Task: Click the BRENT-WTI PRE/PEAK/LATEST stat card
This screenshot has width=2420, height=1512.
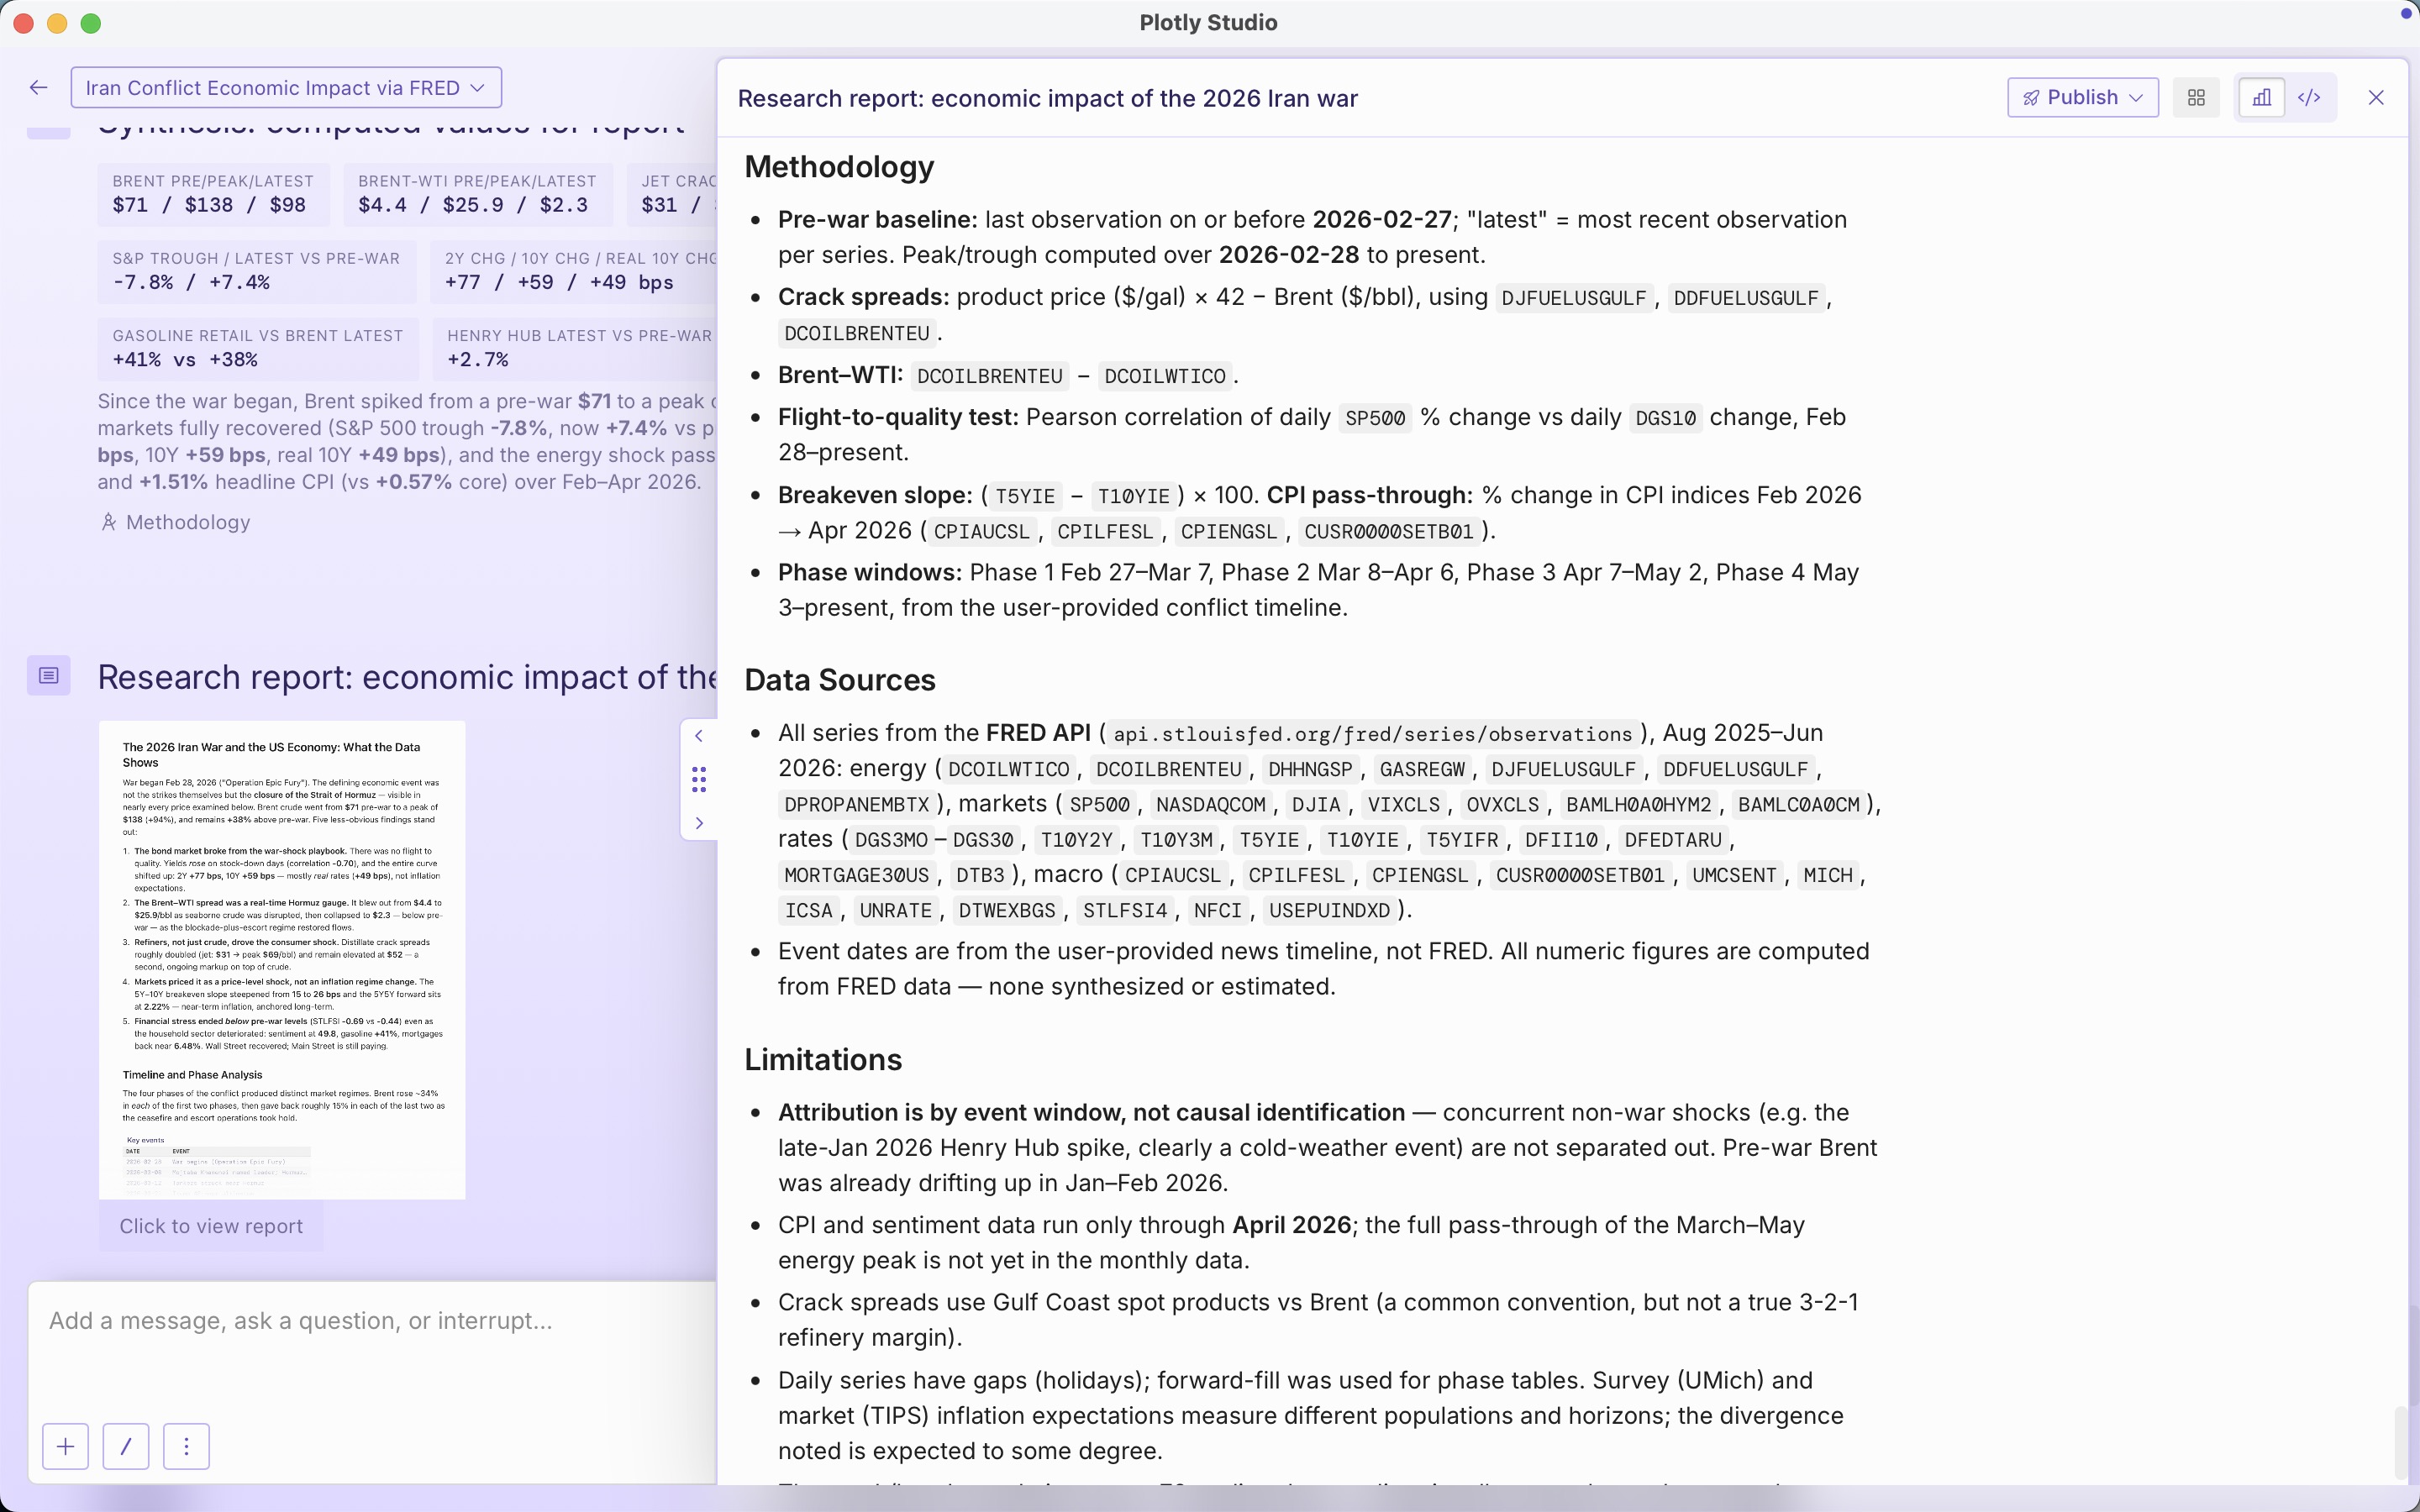Action: (477, 193)
